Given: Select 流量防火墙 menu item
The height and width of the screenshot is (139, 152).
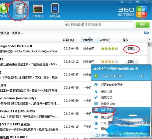Looking at the screenshot, I should coord(108,104).
